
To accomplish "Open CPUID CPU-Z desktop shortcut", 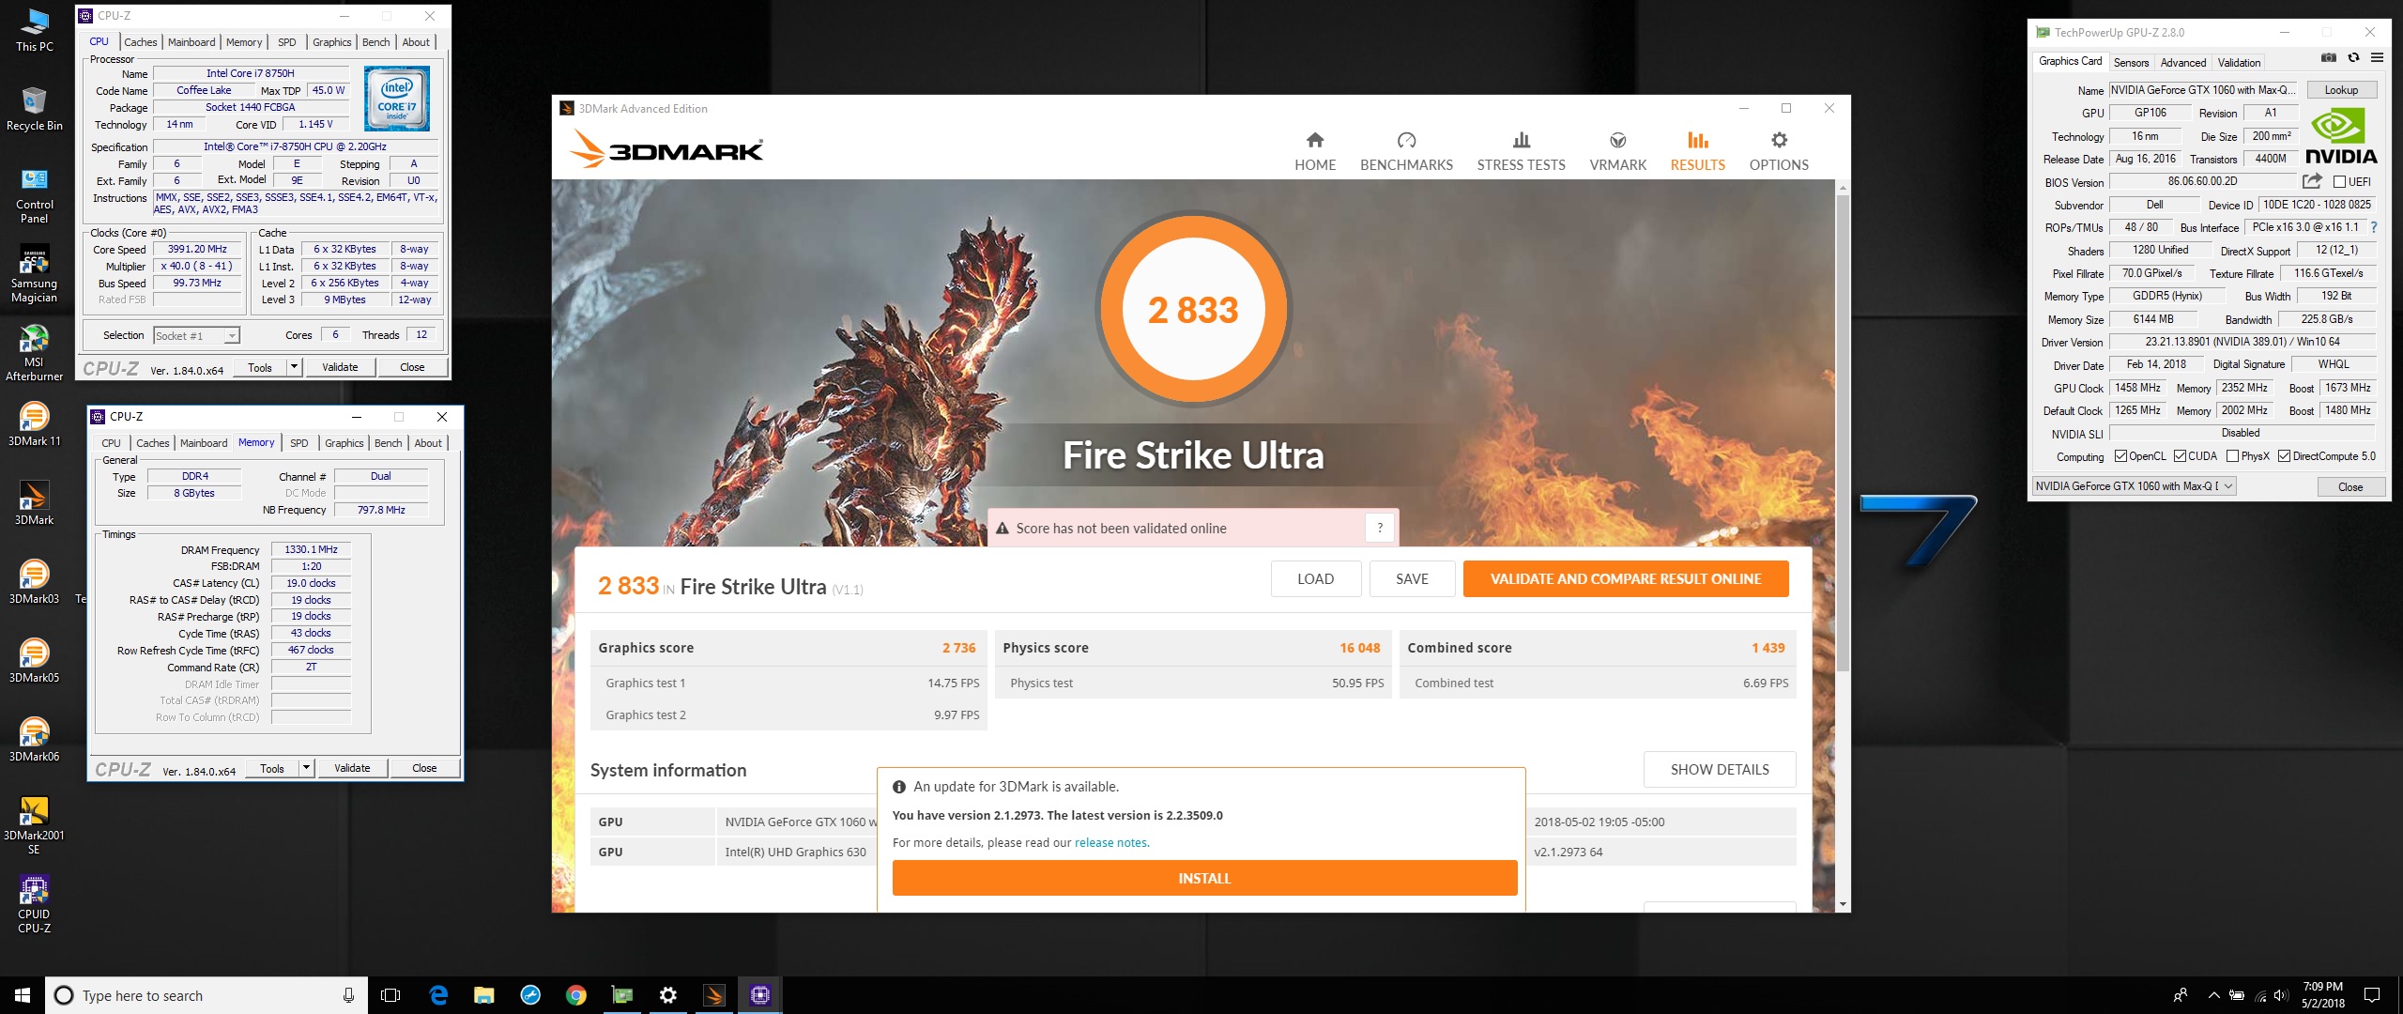I will (x=35, y=905).
